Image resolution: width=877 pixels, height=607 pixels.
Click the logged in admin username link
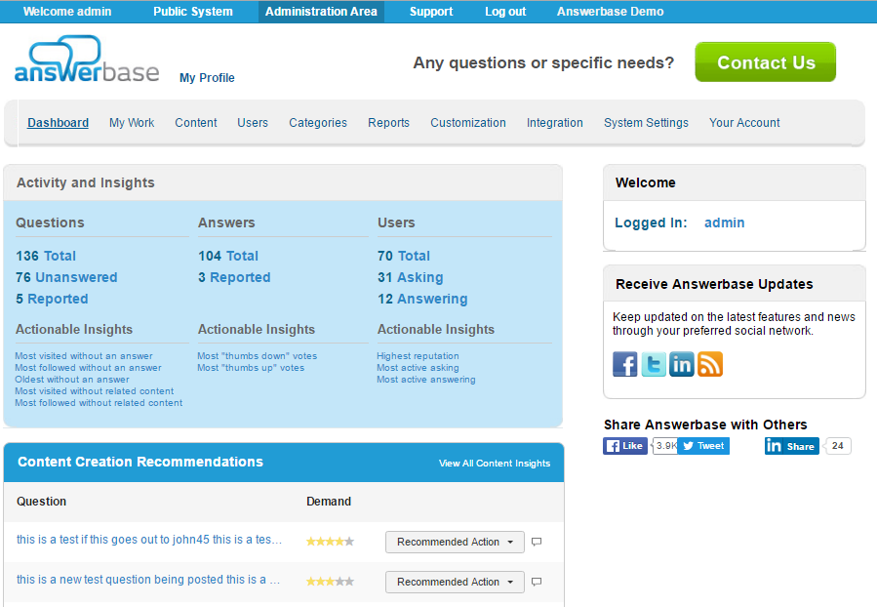724,223
